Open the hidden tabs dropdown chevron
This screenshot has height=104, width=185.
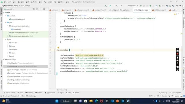click(x=178, y=10)
